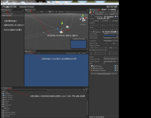
Task: Click Create button in Project panel
Action: coord(4,90)
